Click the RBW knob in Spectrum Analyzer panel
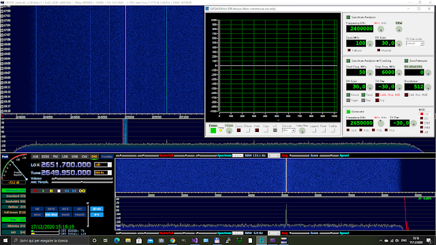Screen dimensions: 436x245 [x=399, y=29]
